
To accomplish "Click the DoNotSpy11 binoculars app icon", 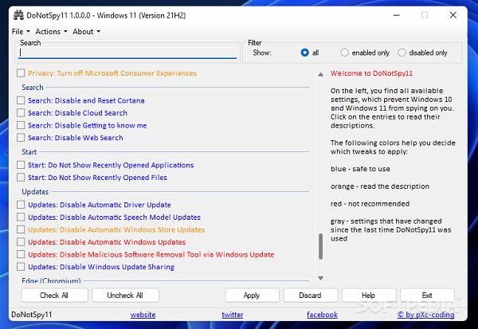I will tap(18, 15).
